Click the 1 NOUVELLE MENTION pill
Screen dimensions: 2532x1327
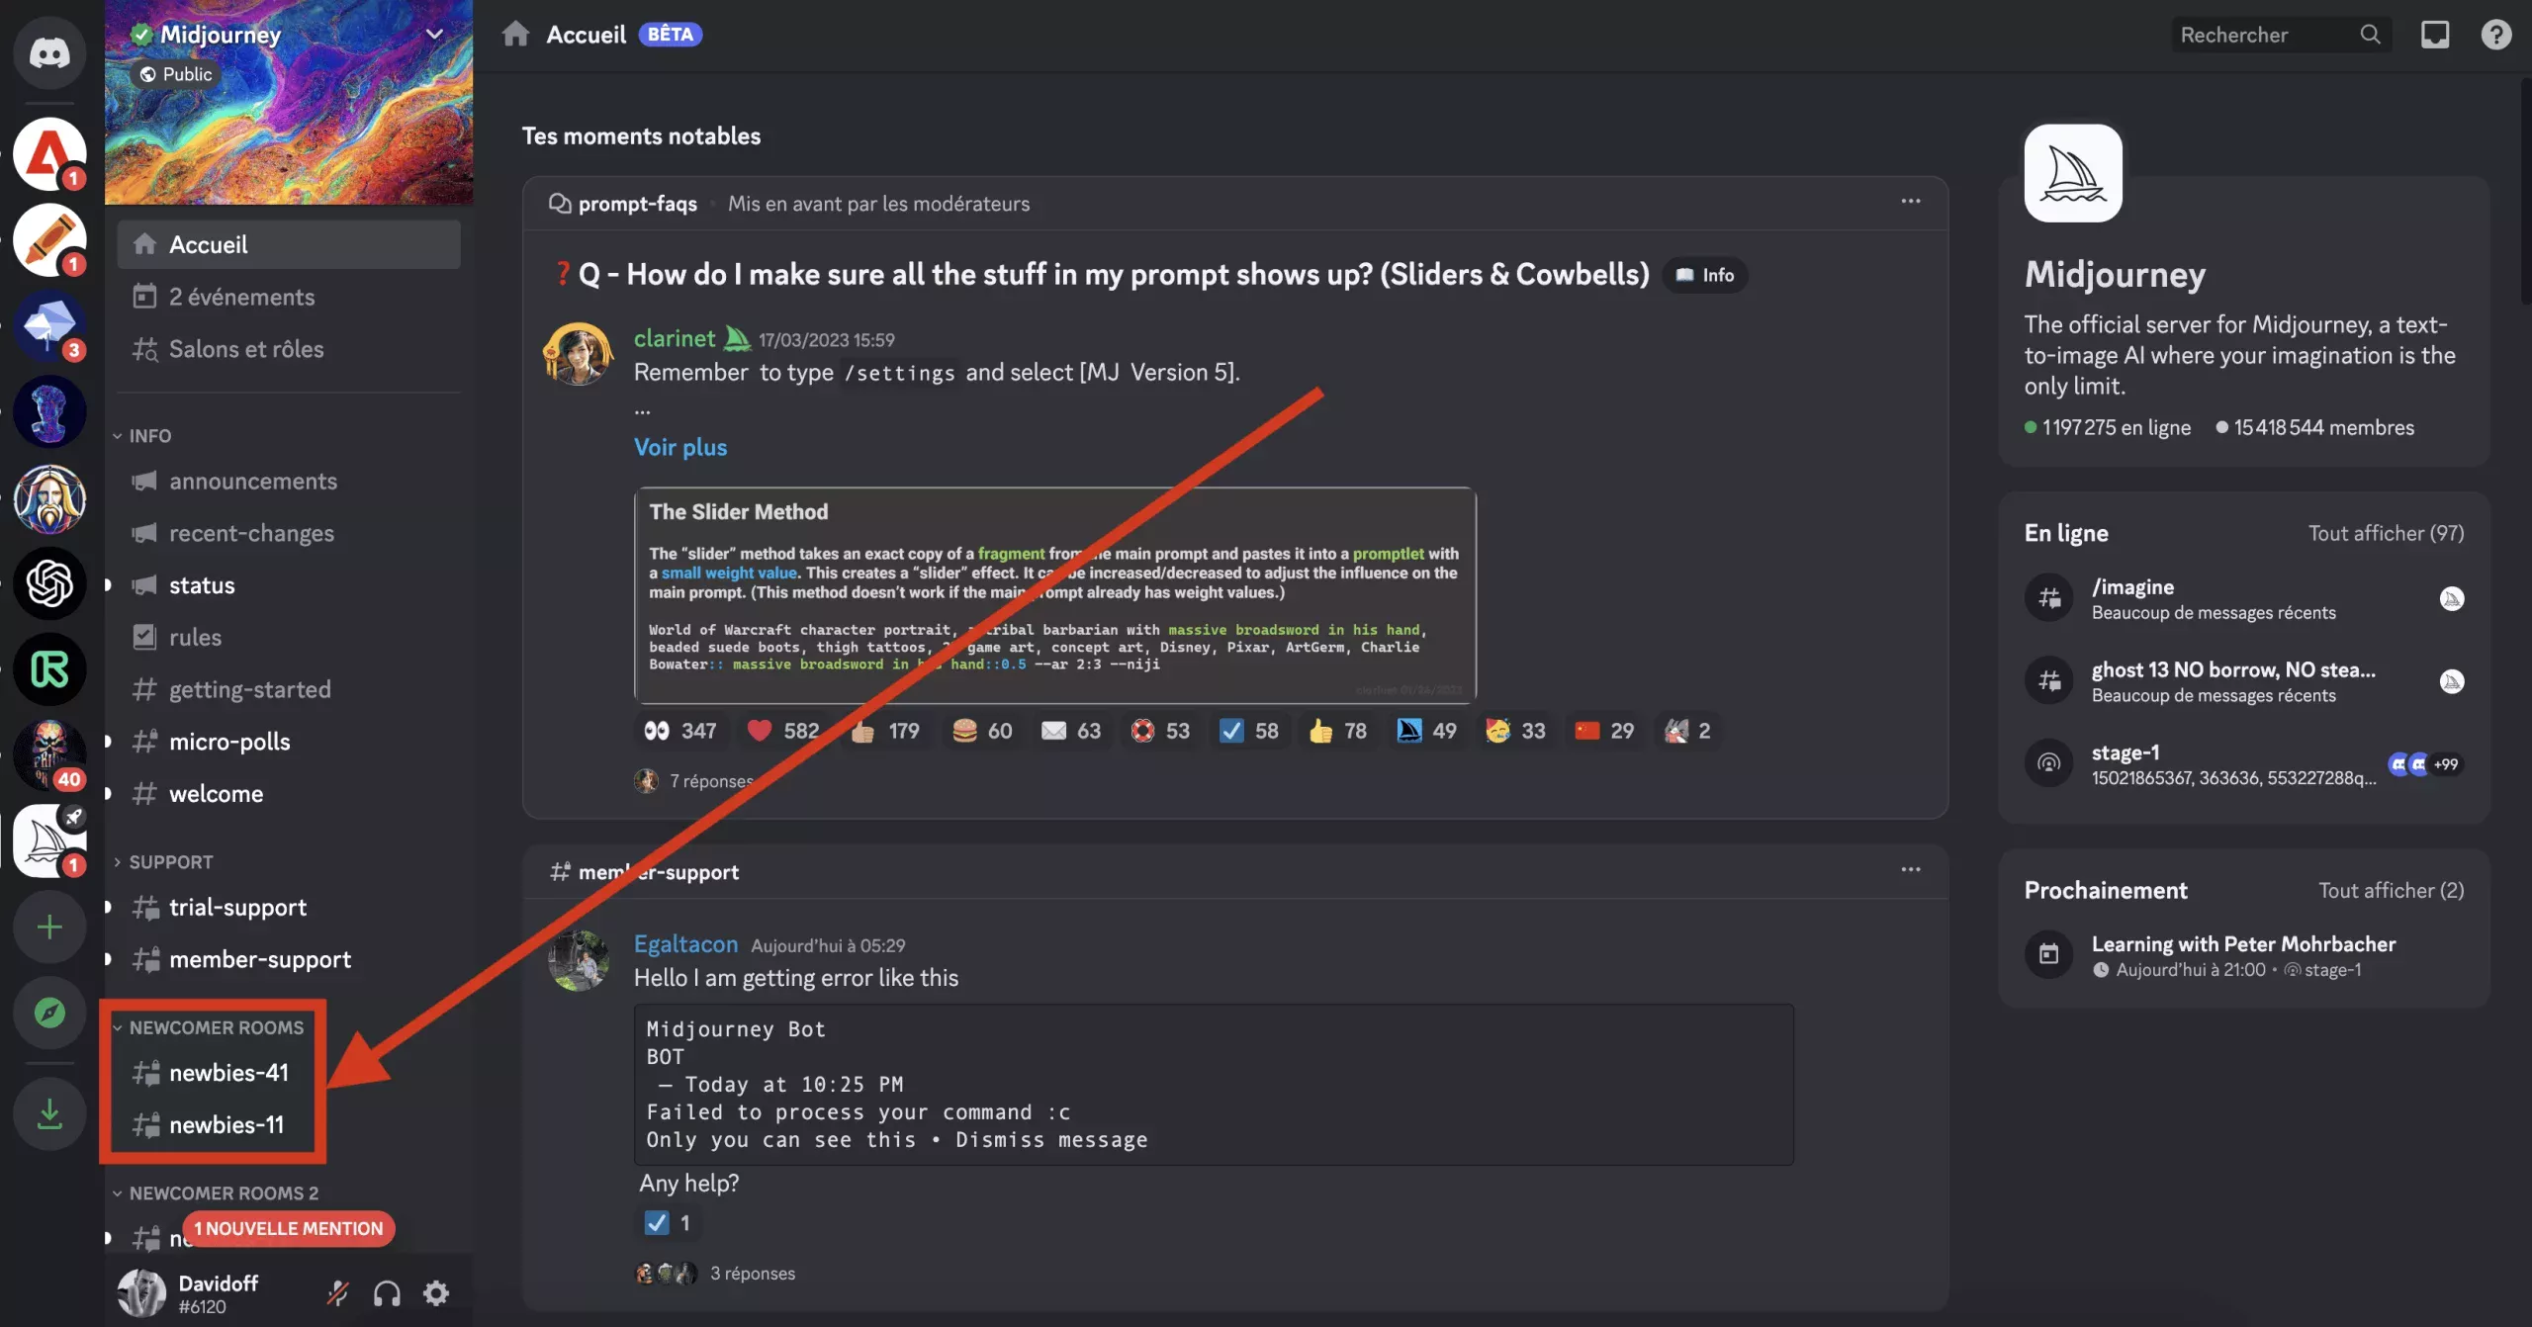pyautogui.click(x=288, y=1228)
